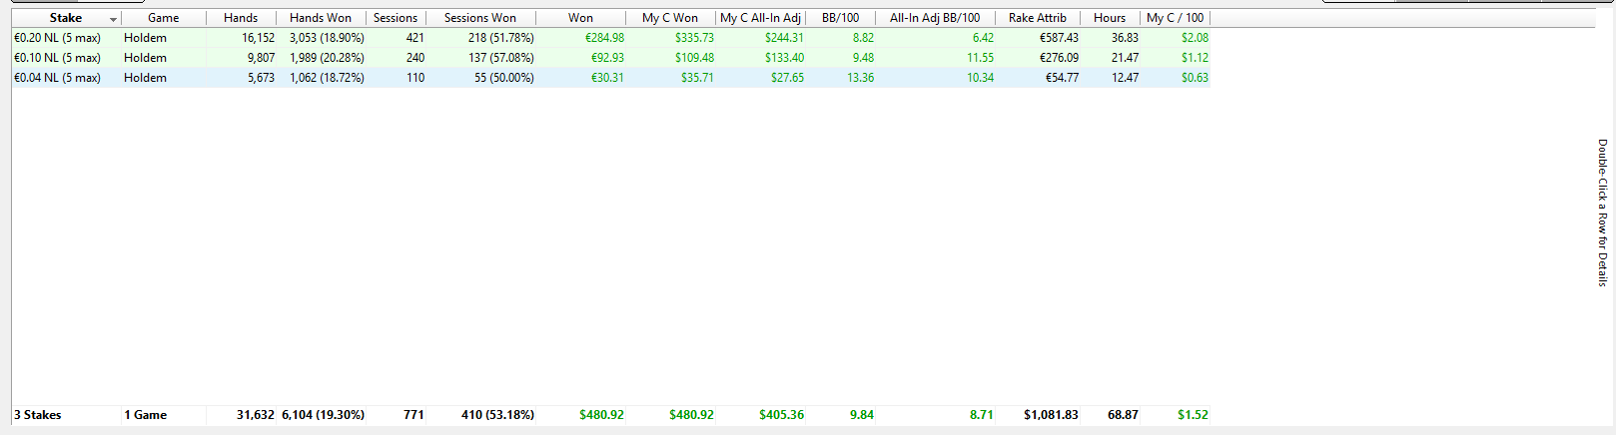Viewport: 1616px width, 435px height.
Task: Sort by the Won column header
Action: (x=580, y=18)
